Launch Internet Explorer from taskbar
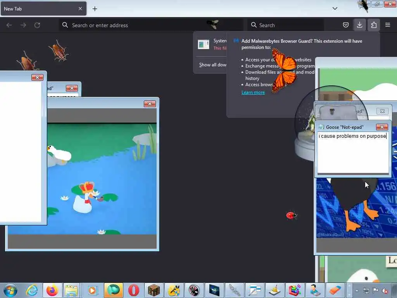397x298 pixels. pyautogui.click(x=32, y=290)
